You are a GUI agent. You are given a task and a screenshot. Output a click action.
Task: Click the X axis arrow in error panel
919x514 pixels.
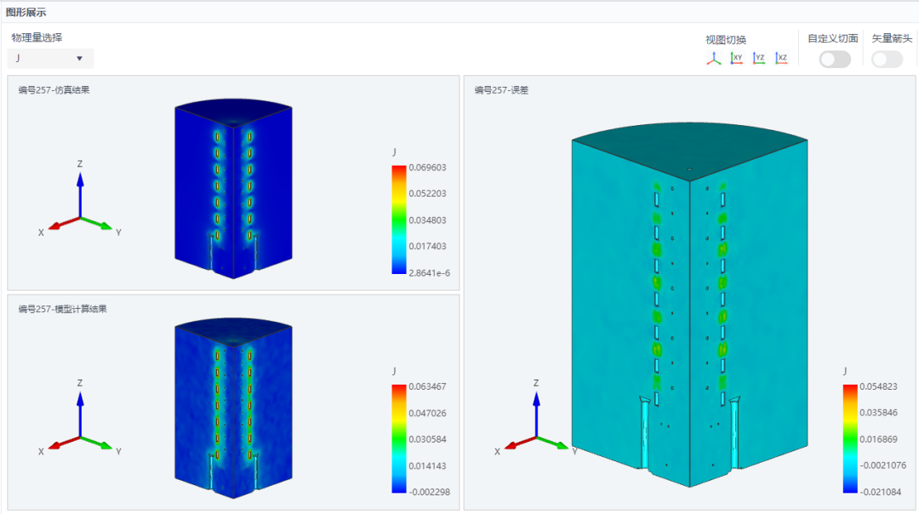click(520, 442)
